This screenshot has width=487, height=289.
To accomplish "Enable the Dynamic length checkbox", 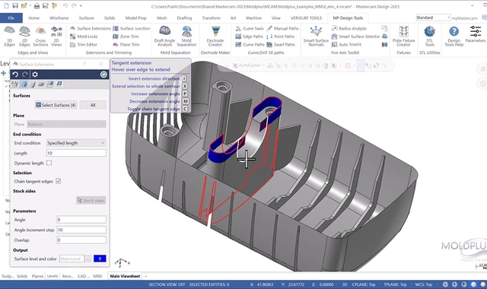I will pos(49,163).
